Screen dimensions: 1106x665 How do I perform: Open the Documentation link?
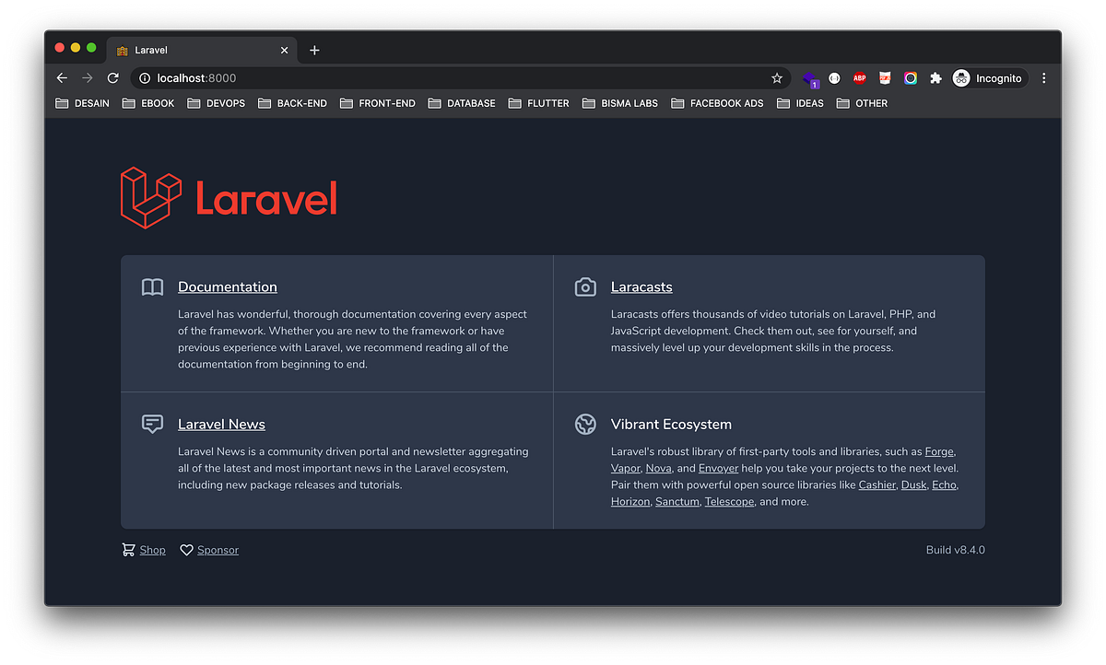coord(227,286)
